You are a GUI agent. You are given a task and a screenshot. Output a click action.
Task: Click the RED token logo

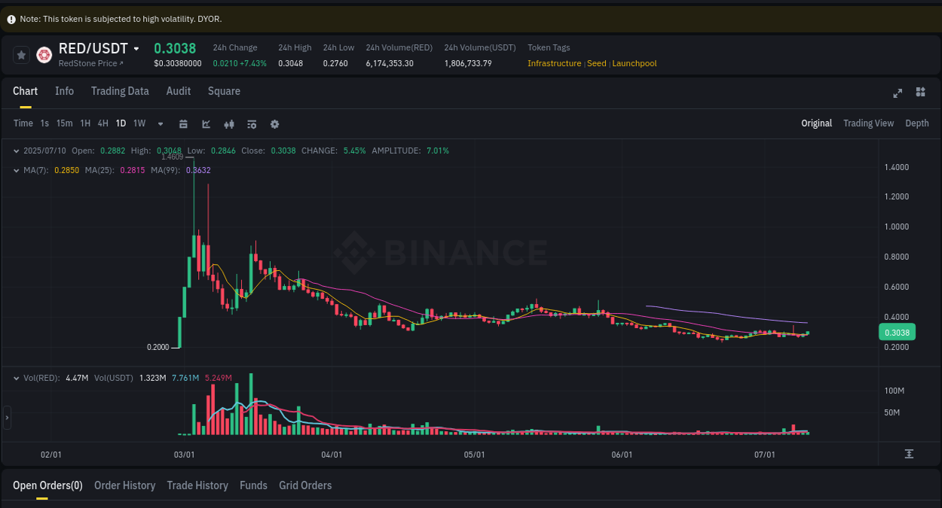pyautogui.click(x=44, y=54)
